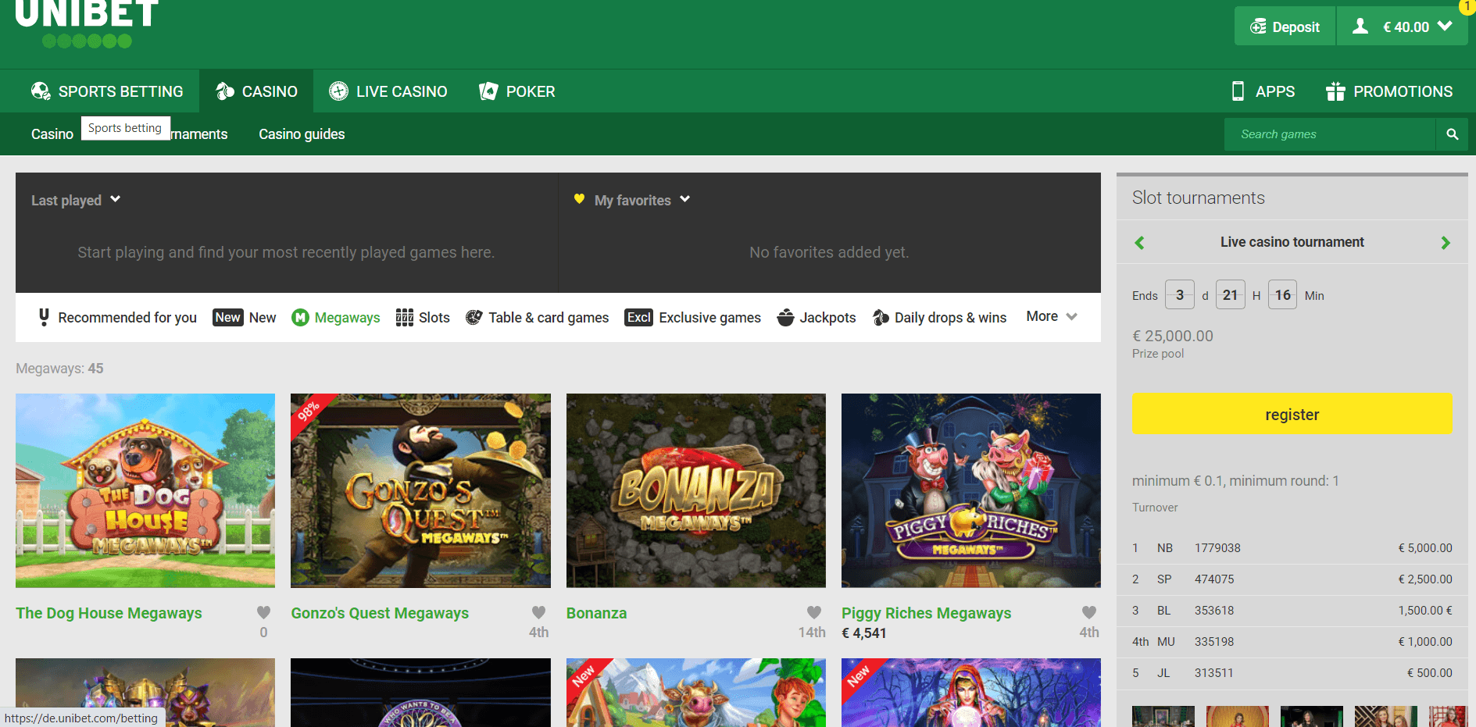
Task: Click the Live Casino roulette icon
Action: pos(338,91)
